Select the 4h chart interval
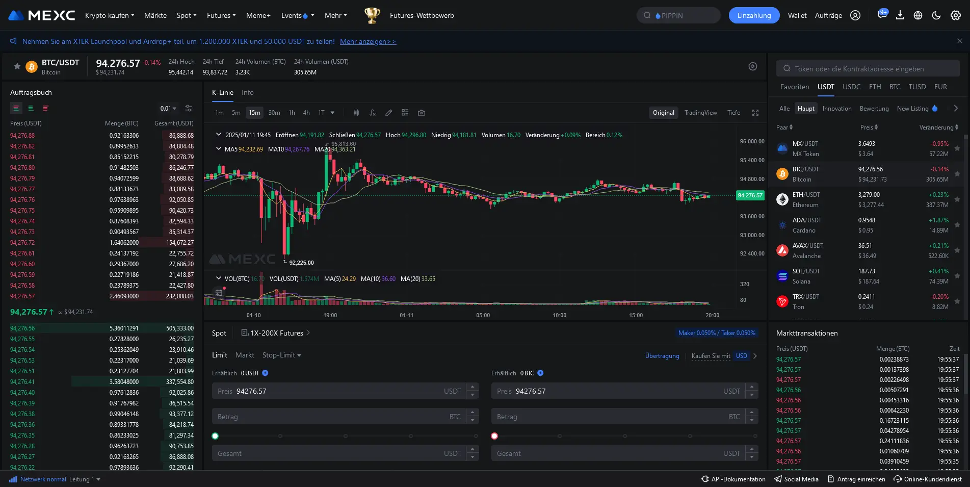The width and height of the screenshot is (970, 487). tap(306, 113)
